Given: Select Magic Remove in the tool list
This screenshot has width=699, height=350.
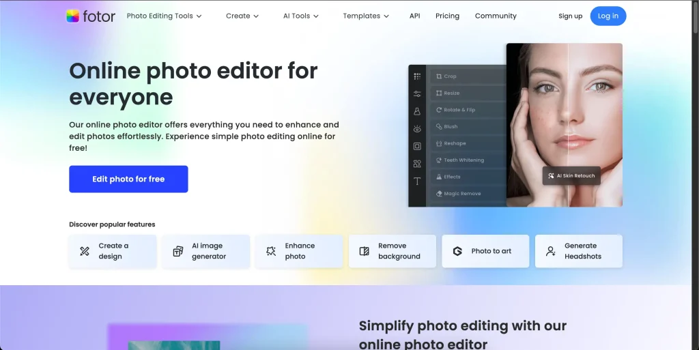Looking at the screenshot, I should (468, 194).
